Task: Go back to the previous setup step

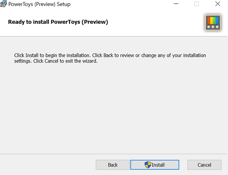Action: 113,165
